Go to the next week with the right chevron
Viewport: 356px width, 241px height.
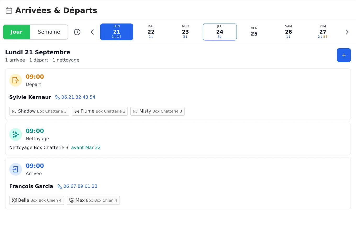[347, 32]
